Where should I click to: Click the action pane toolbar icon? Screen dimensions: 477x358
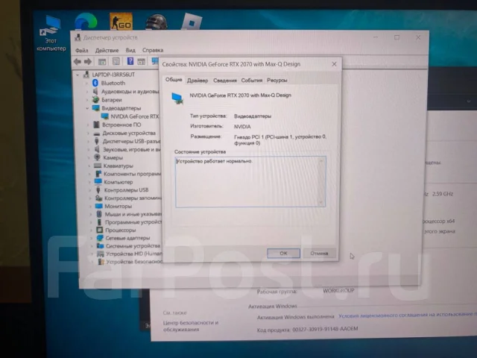141,61
